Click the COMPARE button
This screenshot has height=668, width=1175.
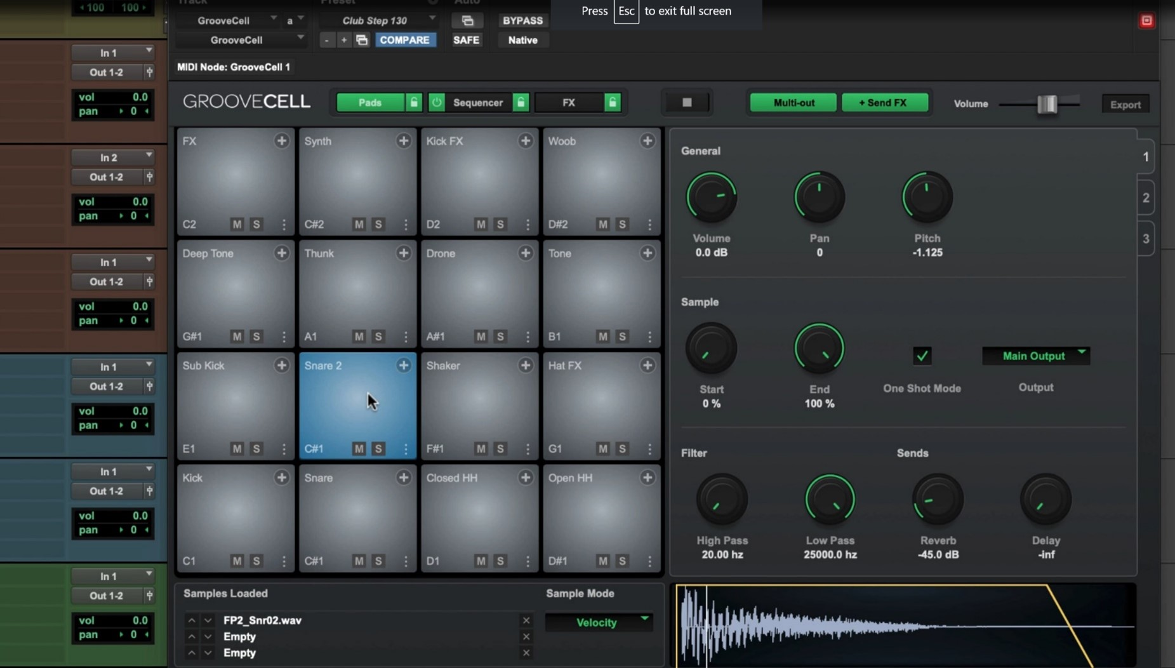coord(404,40)
